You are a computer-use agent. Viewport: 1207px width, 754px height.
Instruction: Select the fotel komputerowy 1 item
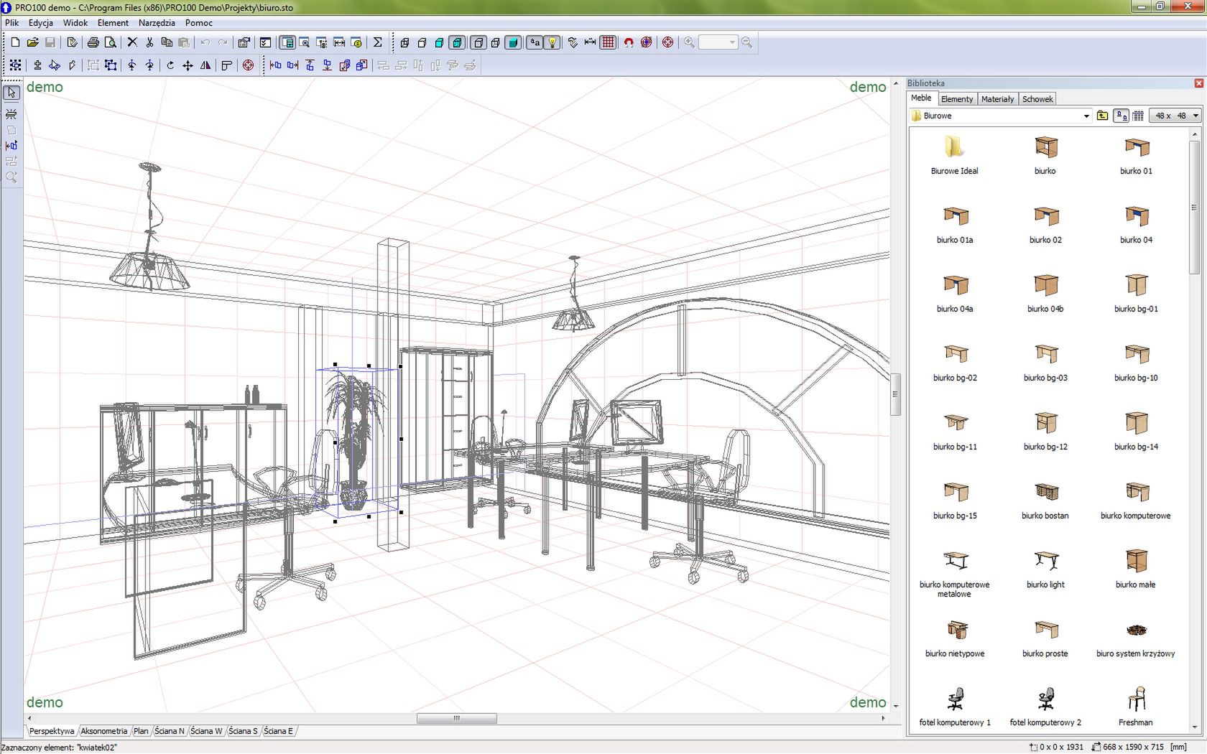point(954,706)
